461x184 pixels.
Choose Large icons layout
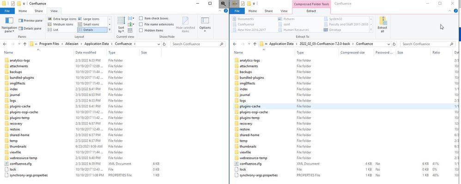(x=89, y=19)
